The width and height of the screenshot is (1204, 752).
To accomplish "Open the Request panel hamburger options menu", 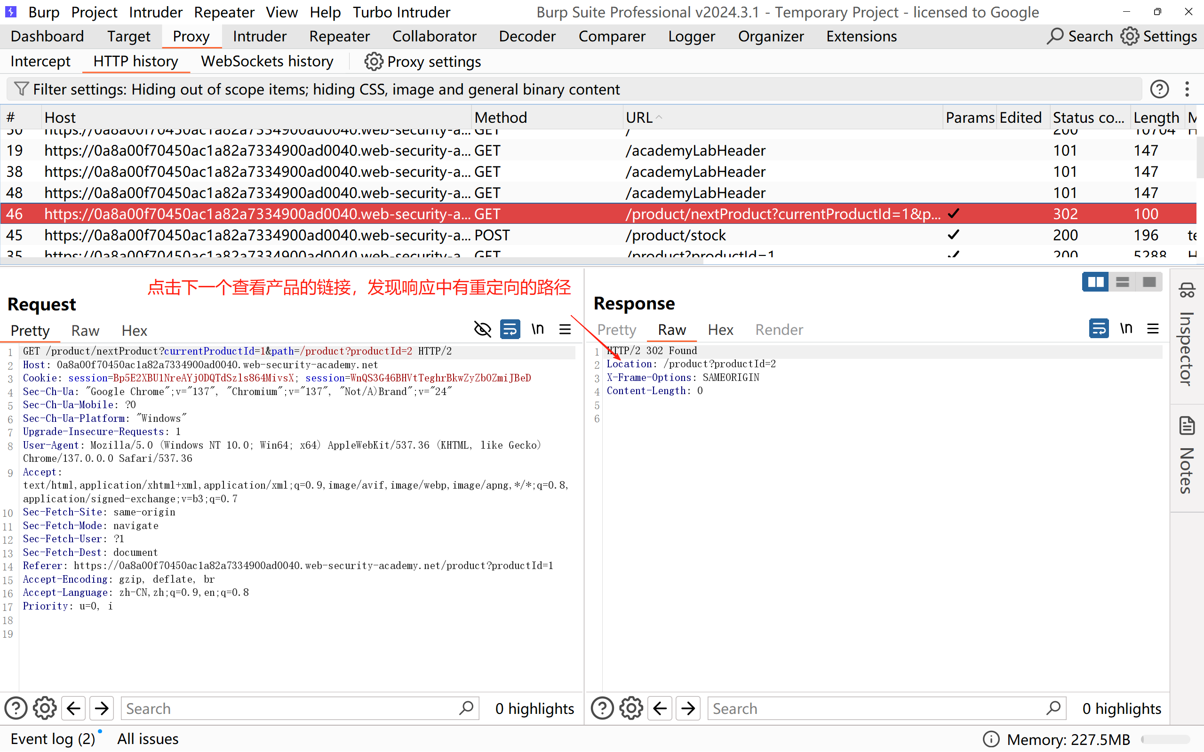I will [565, 329].
